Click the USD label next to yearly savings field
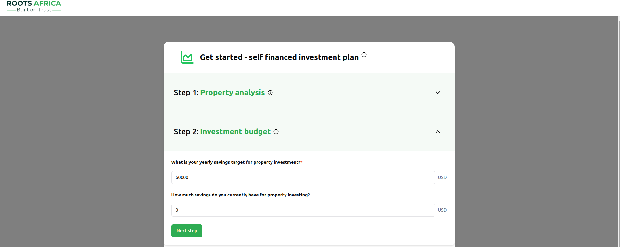This screenshot has height=247, width=620. [x=442, y=177]
